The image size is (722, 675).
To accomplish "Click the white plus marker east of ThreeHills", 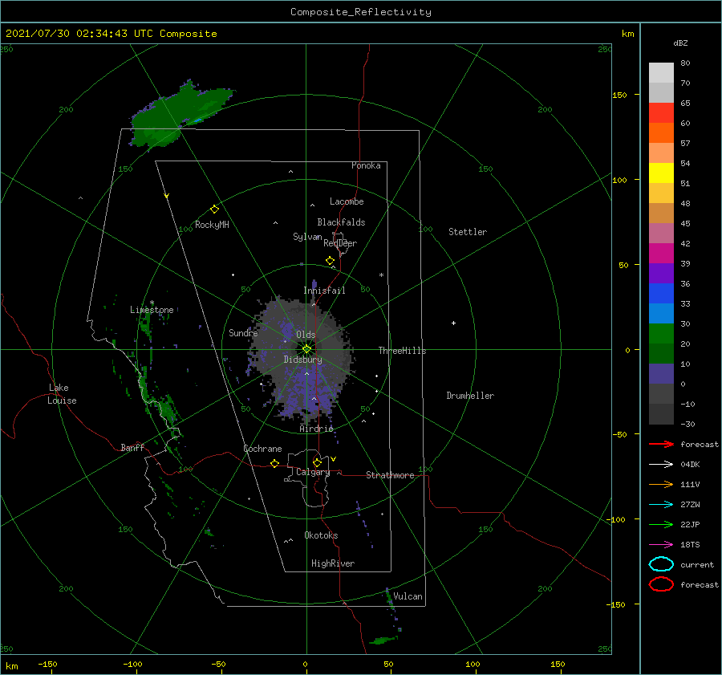I will (453, 323).
